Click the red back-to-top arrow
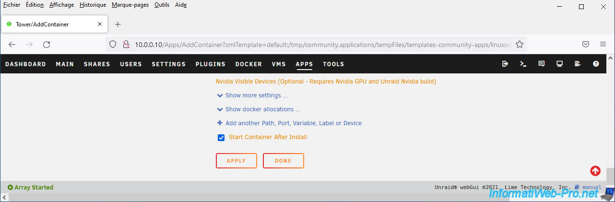 [595, 171]
